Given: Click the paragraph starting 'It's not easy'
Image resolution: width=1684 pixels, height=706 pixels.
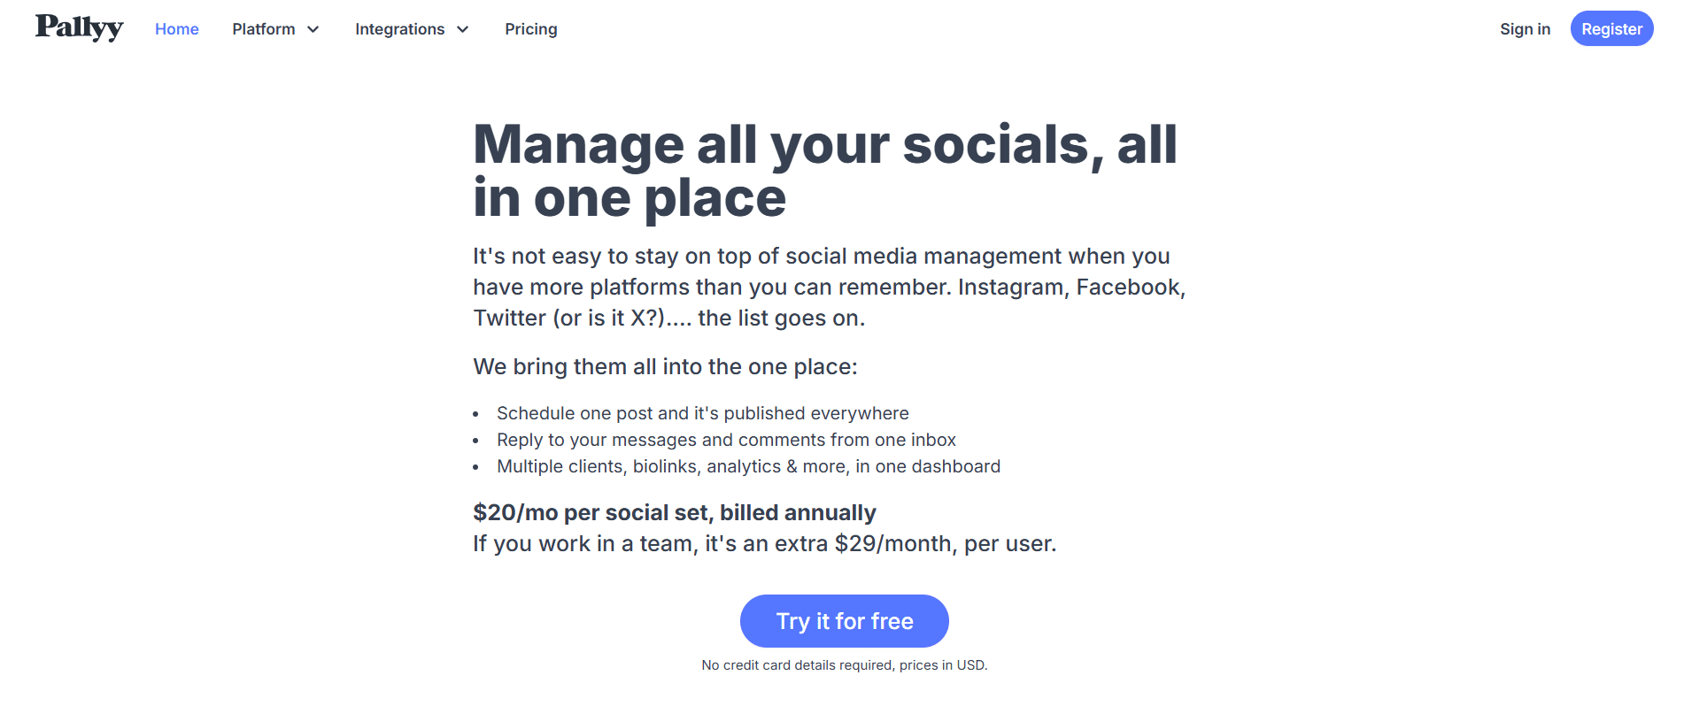Looking at the screenshot, I should [x=829, y=287].
